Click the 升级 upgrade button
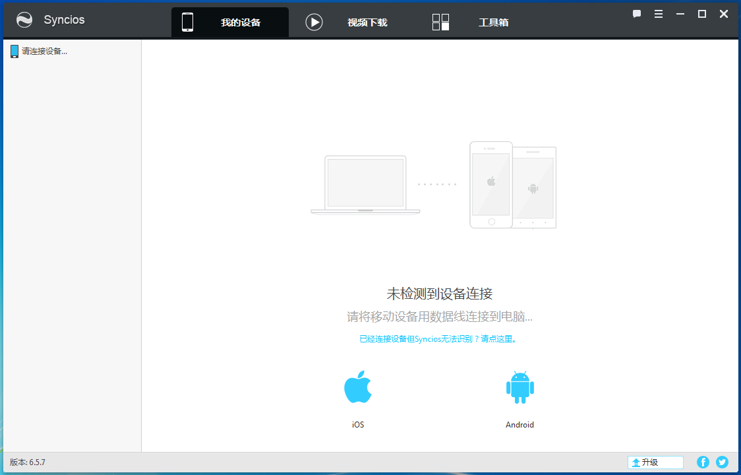The image size is (741, 475). click(x=655, y=462)
